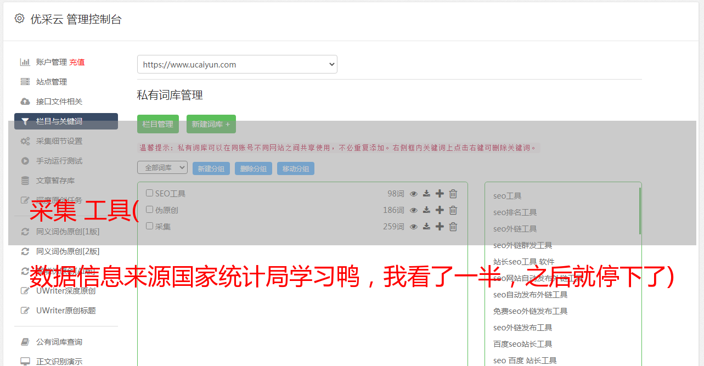Select keyword seo 百度 站长工具
Viewport: 704px width, 366px height.
525,361
